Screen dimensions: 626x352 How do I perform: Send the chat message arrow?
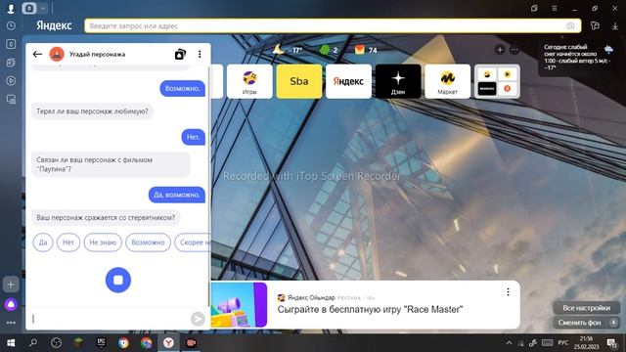198,319
